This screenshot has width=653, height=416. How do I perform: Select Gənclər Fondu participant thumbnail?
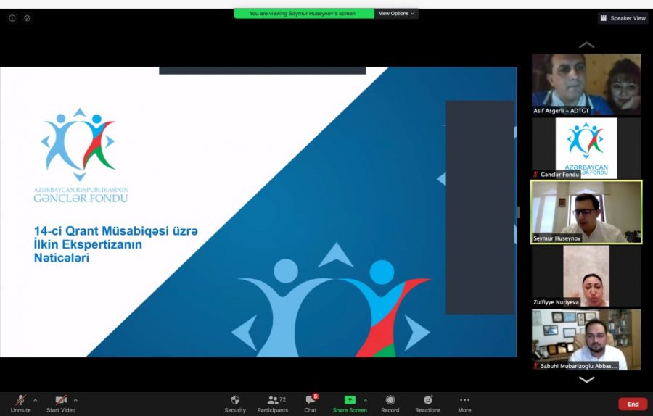tap(586, 148)
